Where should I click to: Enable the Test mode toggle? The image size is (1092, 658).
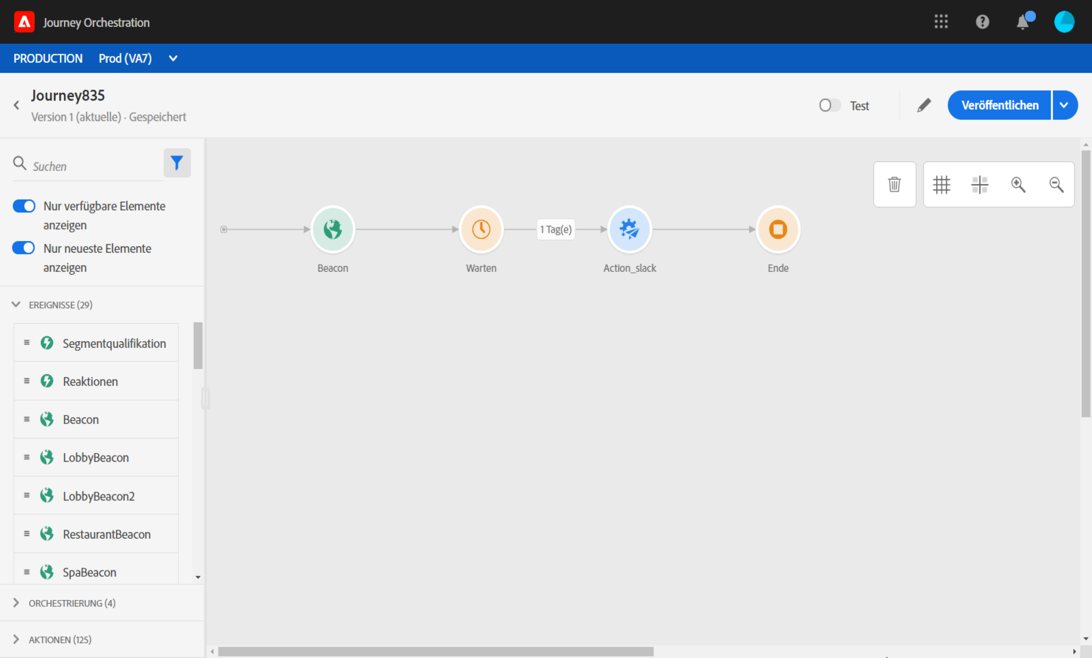829,105
